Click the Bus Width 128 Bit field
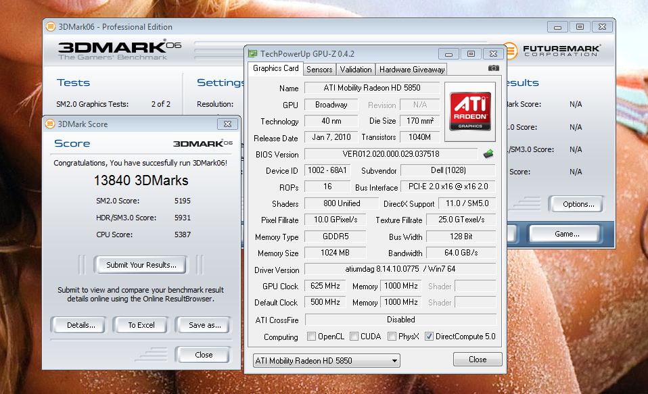 tap(461, 237)
